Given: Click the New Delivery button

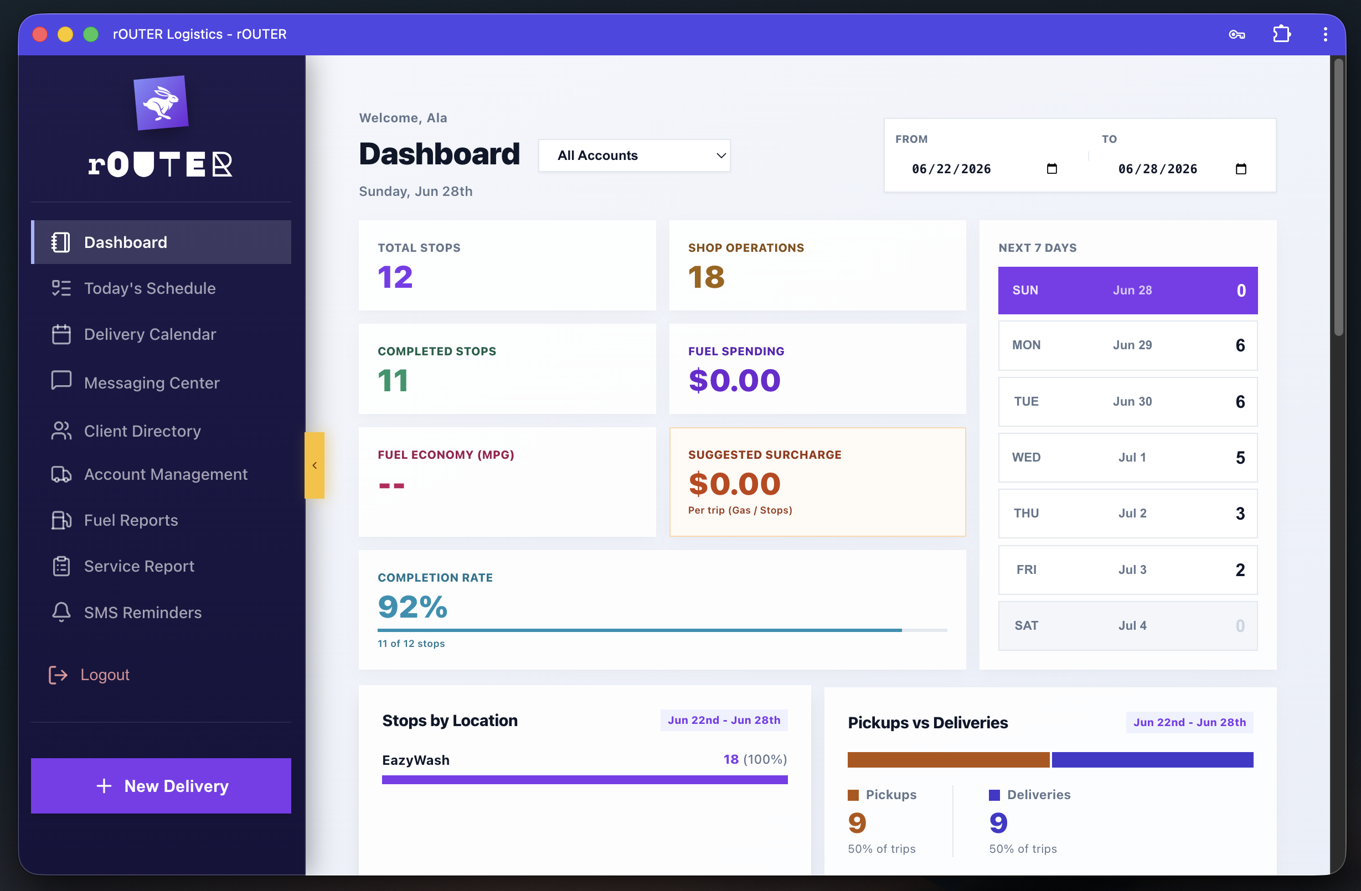Looking at the screenshot, I should coord(161,786).
